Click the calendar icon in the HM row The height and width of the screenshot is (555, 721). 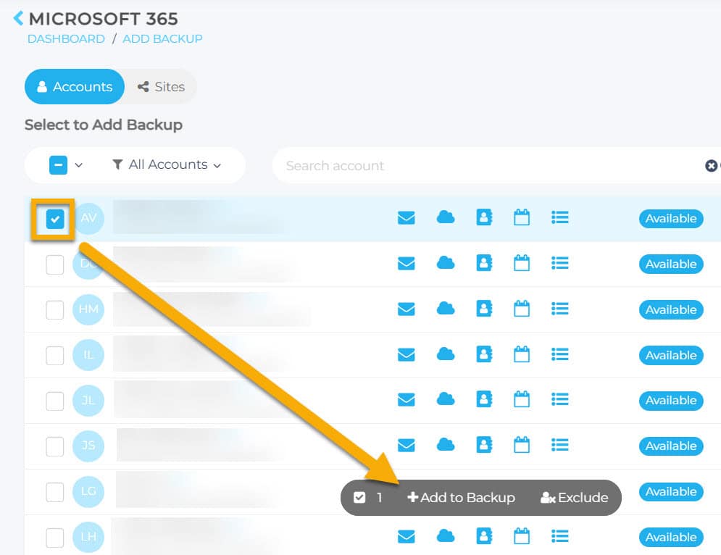(x=522, y=309)
